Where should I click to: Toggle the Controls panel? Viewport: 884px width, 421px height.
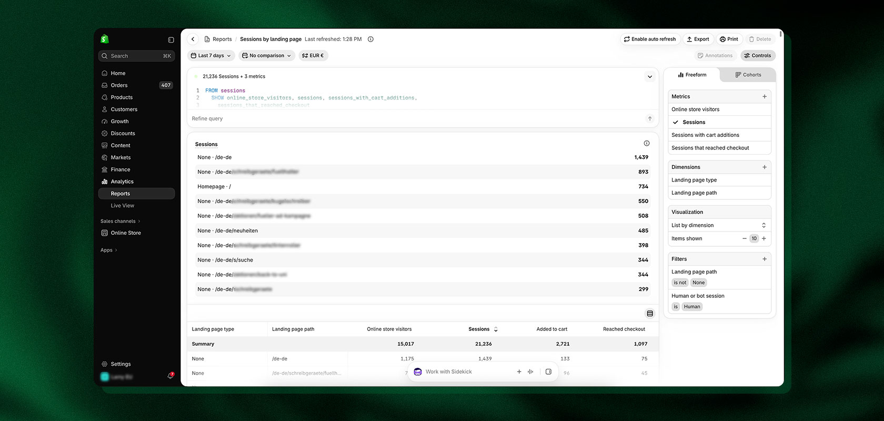point(758,55)
